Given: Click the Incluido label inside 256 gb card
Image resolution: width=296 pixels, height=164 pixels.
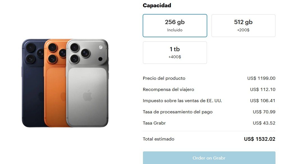Looking at the screenshot, I should pyautogui.click(x=175, y=30).
